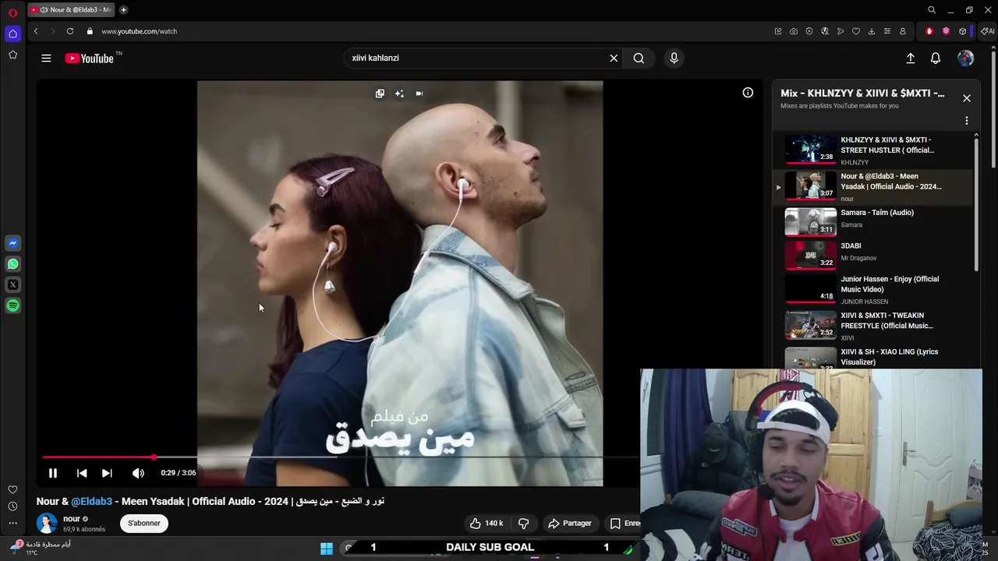Play Samara - Taim (Audio)
The width and height of the screenshot is (998, 561).
tap(873, 221)
